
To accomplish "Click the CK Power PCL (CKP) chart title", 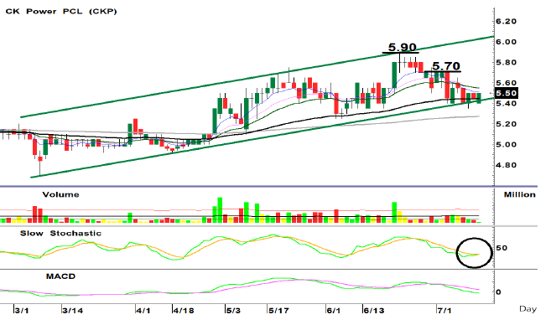I will [x=61, y=11].
